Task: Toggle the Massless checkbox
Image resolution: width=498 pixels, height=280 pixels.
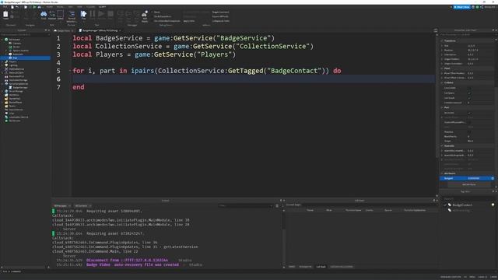Action: (x=469, y=132)
